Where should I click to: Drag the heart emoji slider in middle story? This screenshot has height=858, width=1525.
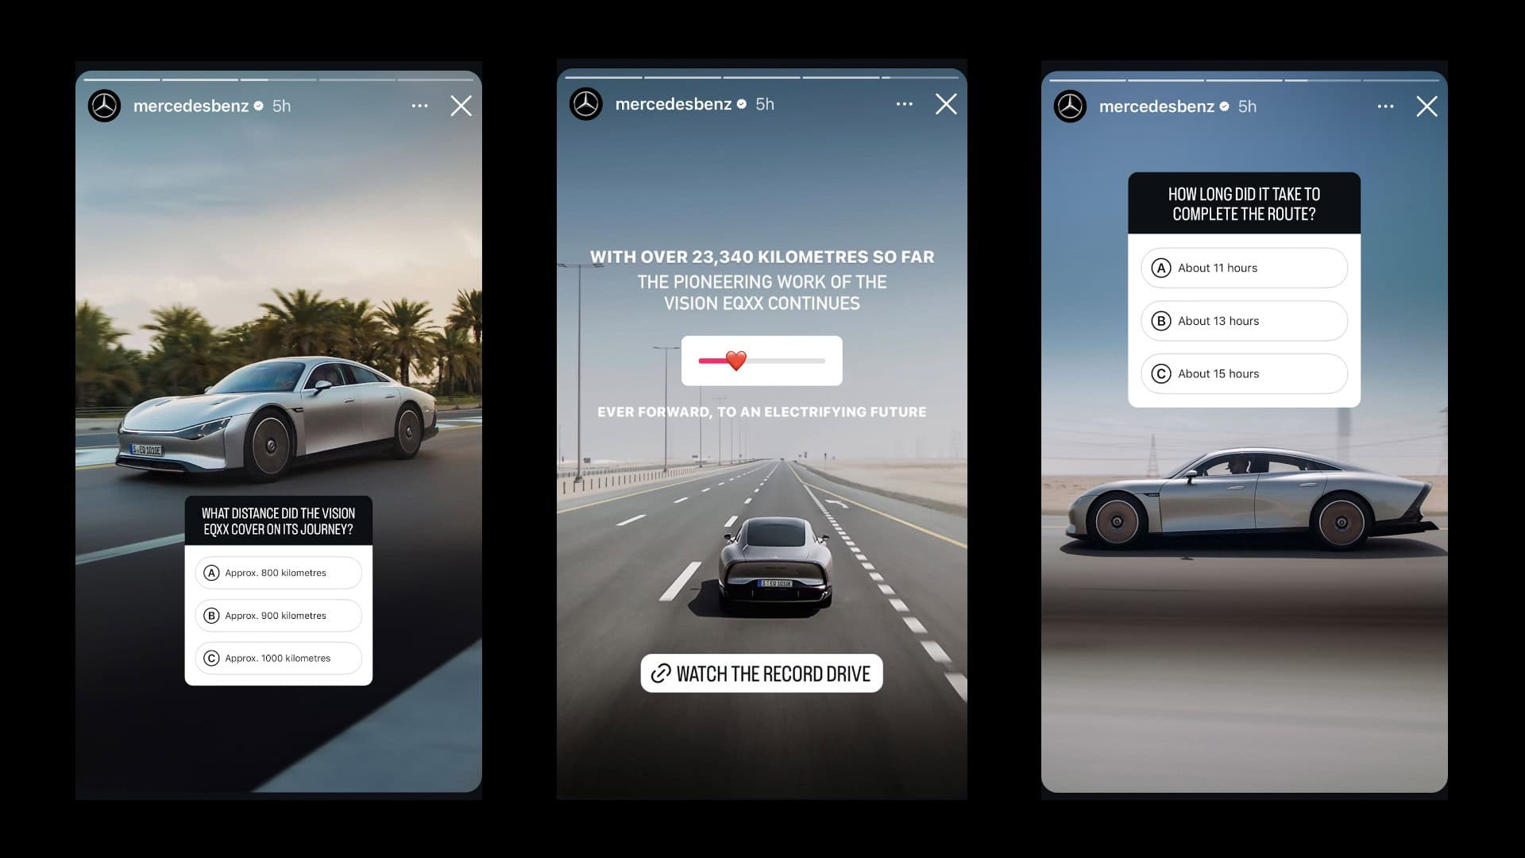click(733, 361)
